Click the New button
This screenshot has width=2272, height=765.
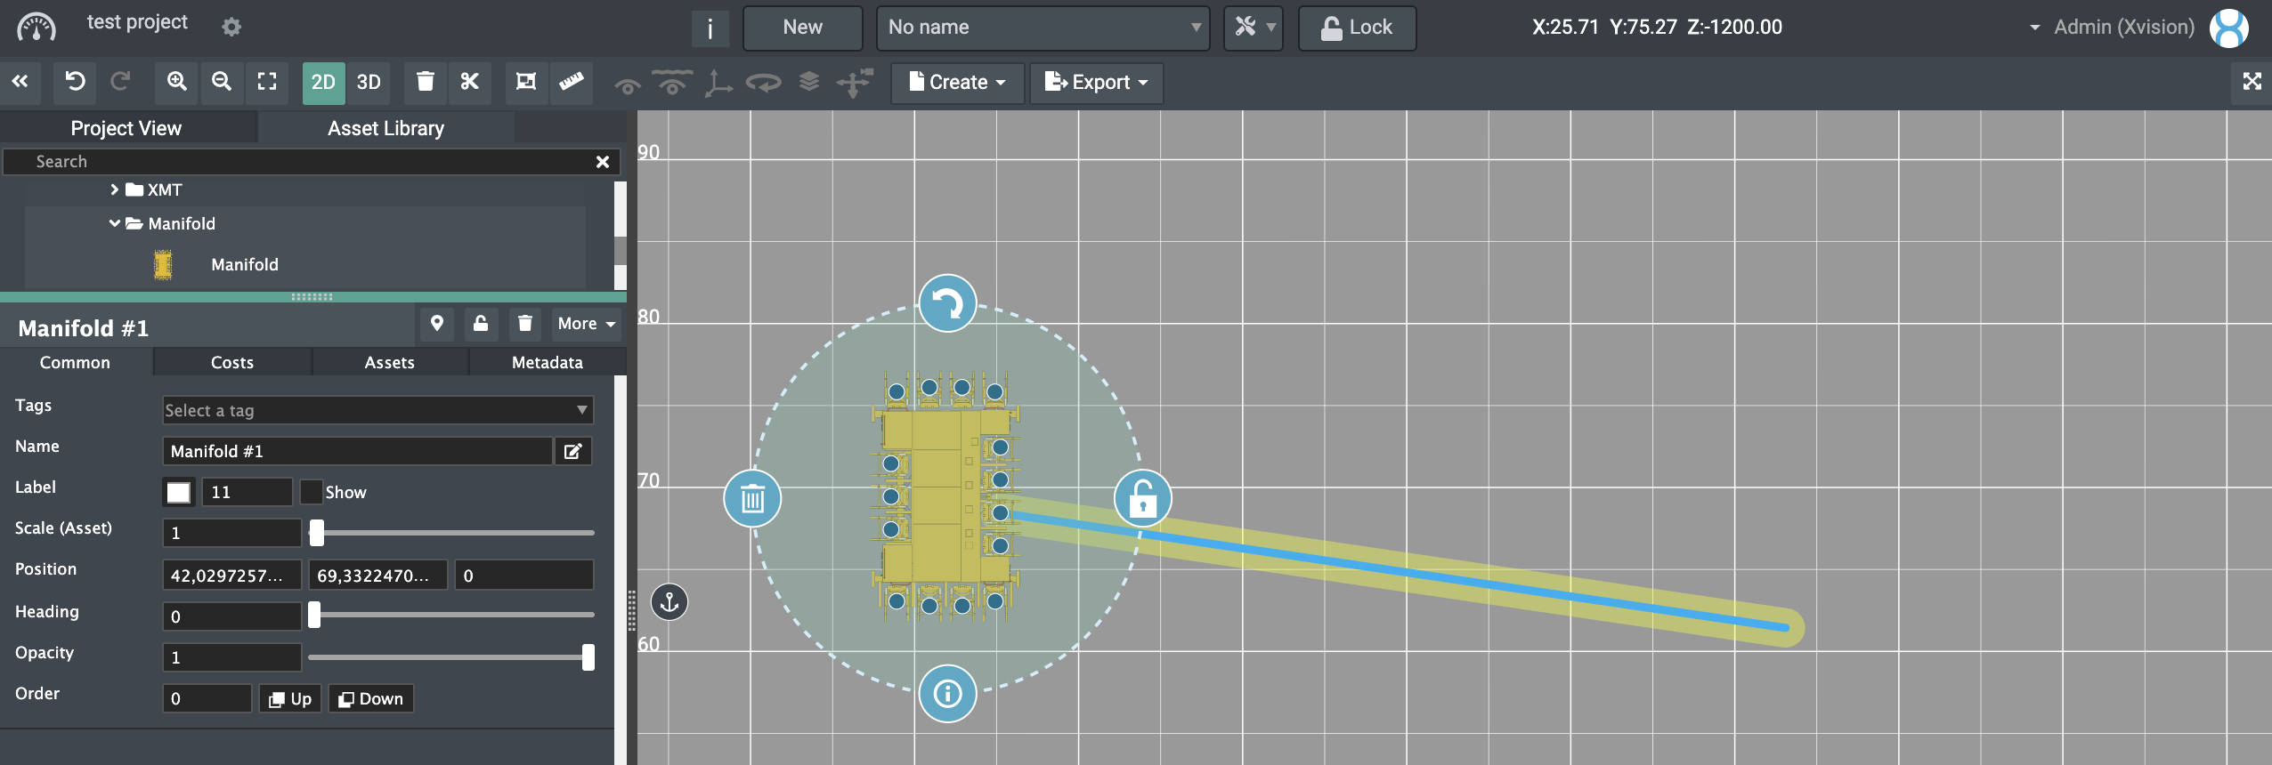(x=802, y=28)
